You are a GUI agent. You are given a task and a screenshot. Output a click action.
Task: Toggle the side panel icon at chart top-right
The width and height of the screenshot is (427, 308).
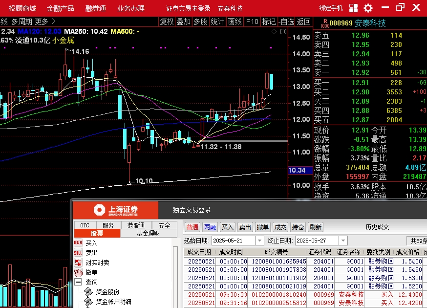pyautogui.click(x=283, y=32)
